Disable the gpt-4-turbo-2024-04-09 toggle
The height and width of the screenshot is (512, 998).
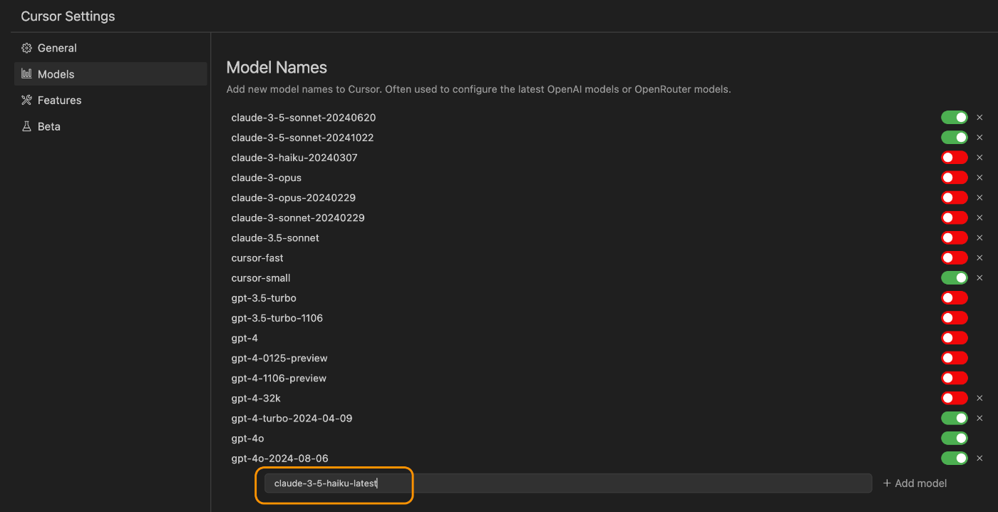point(955,418)
